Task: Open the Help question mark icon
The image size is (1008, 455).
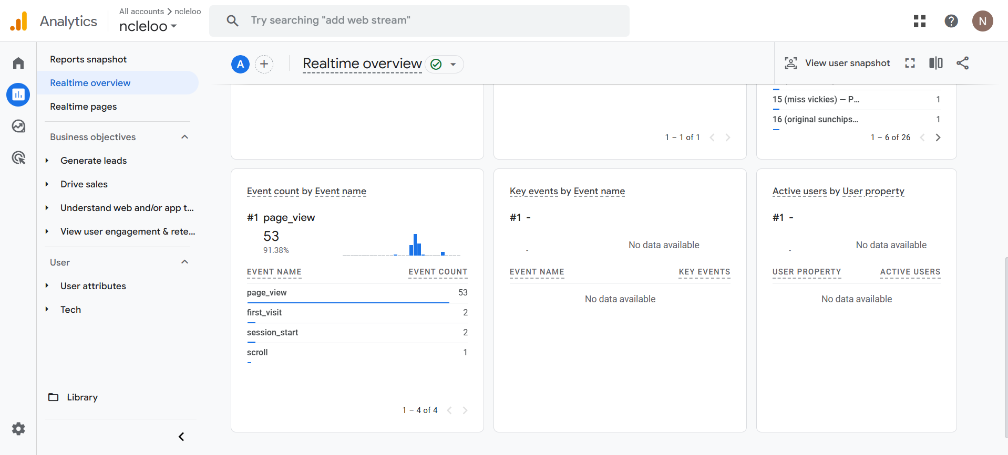Action: point(951,21)
